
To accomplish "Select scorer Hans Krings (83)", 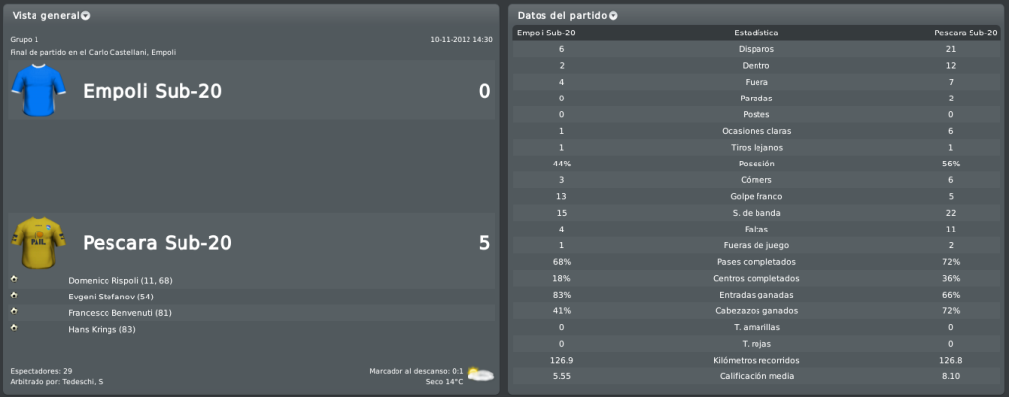I will coord(102,330).
